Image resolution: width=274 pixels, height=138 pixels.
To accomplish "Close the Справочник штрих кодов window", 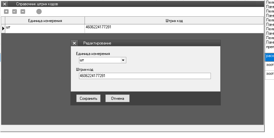I will (x=5, y=4).
